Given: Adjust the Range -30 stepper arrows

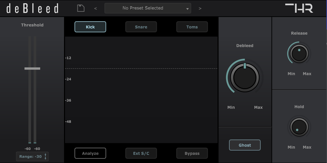Looking at the screenshot, I should (x=45, y=156).
